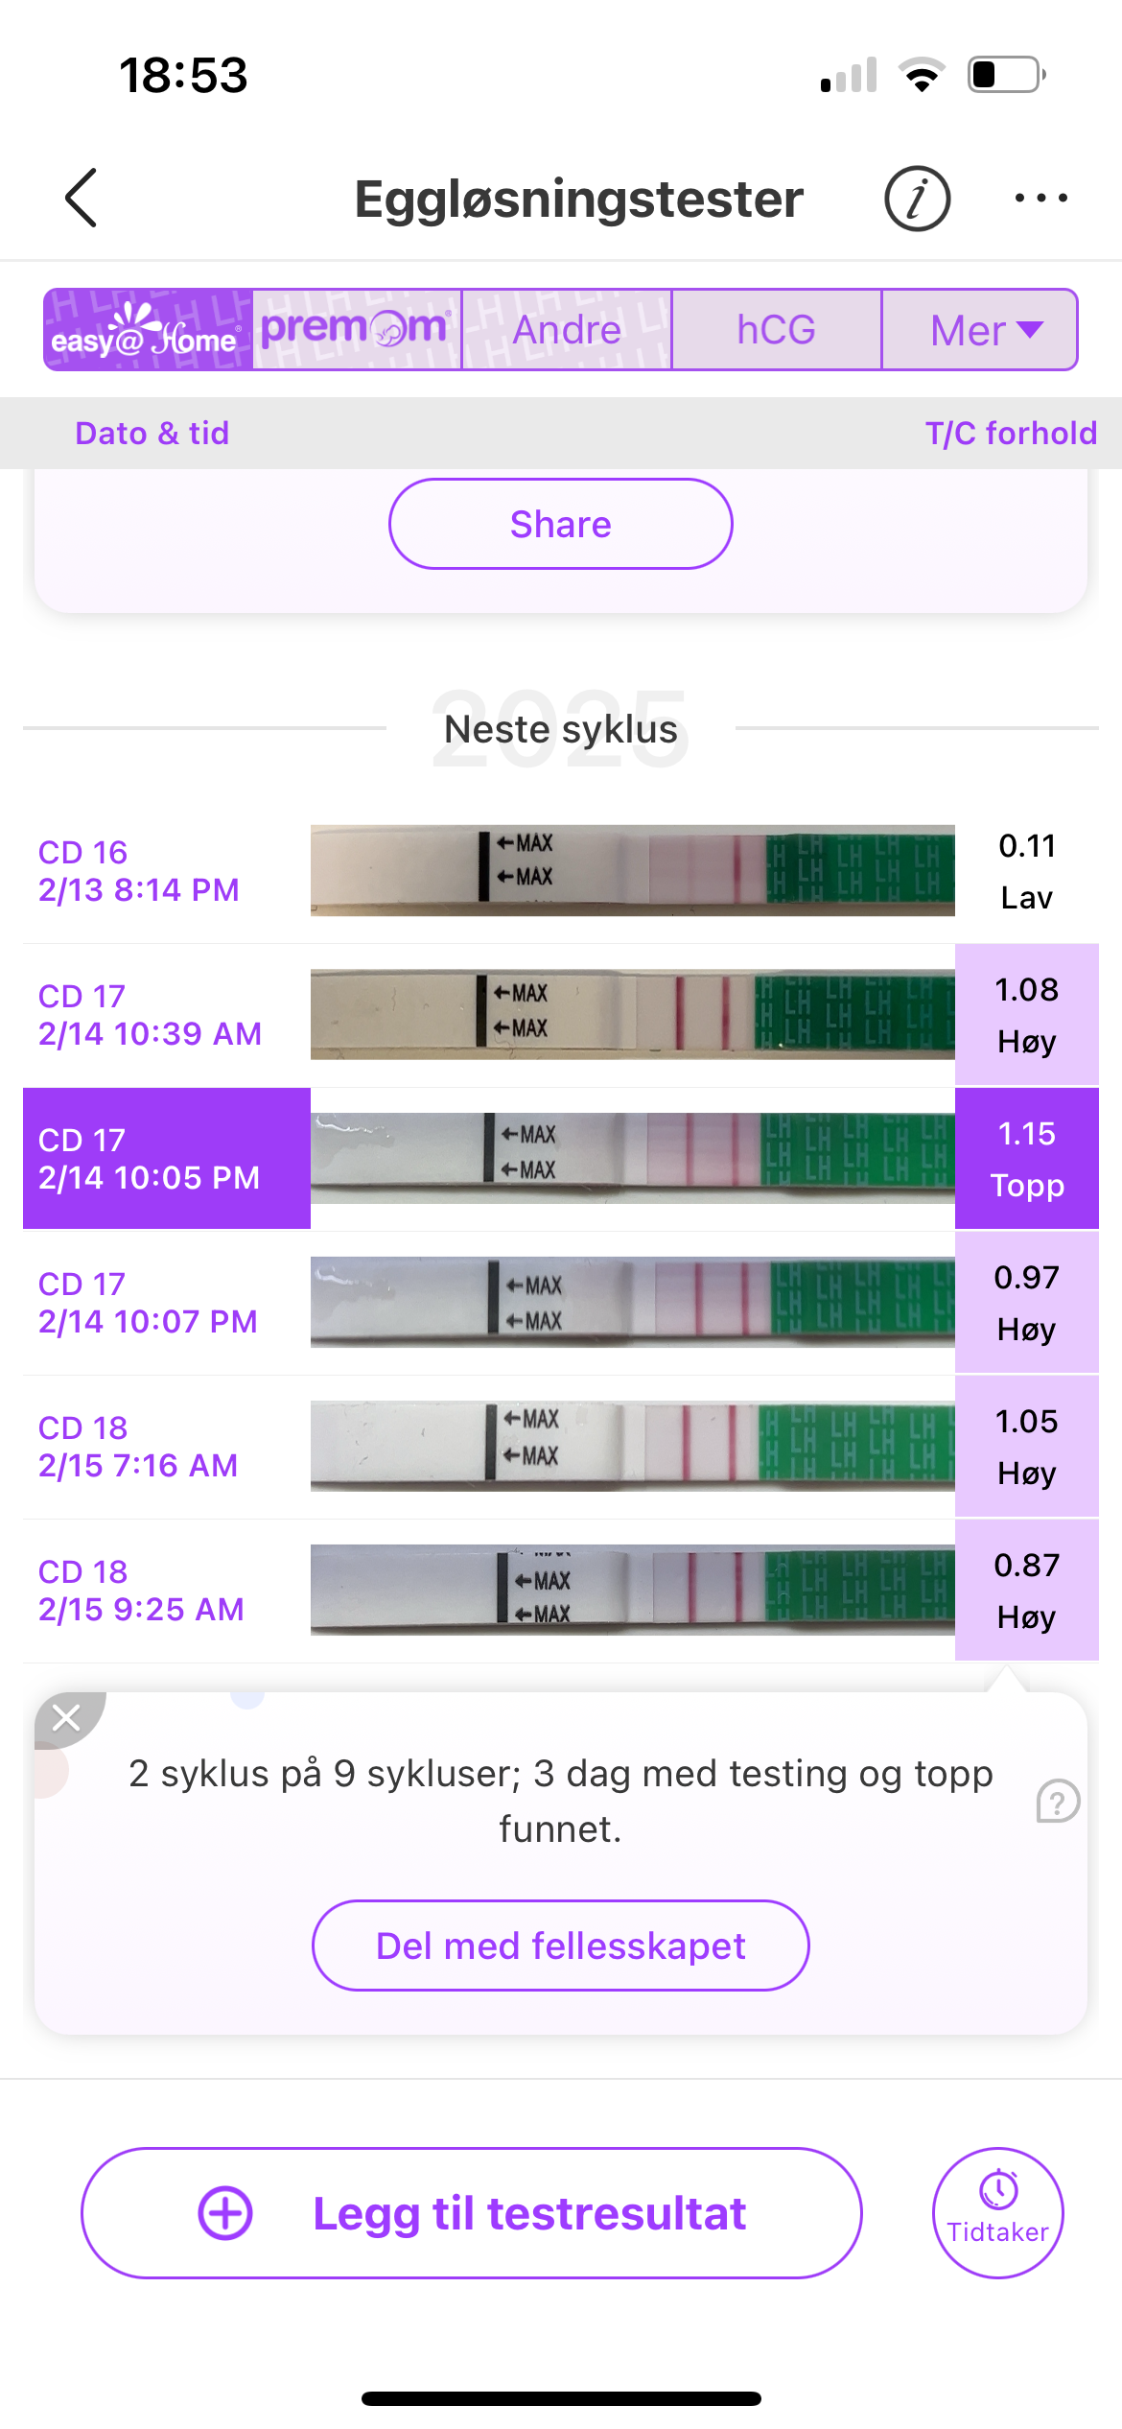Switch to the Premom brand tab
The width and height of the screenshot is (1122, 2429).
click(357, 330)
